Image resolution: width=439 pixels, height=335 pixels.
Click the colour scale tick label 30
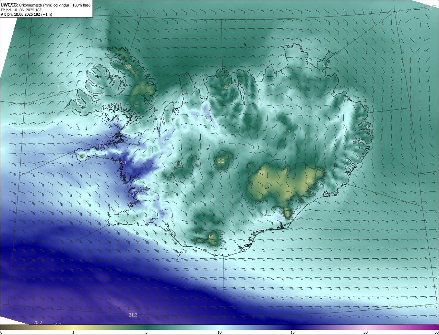click(x=366, y=332)
